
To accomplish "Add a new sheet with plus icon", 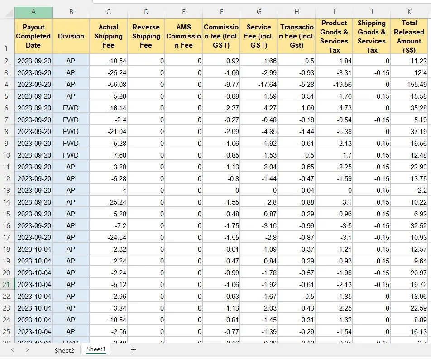I will pyautogui.click(x=134, y=349).
